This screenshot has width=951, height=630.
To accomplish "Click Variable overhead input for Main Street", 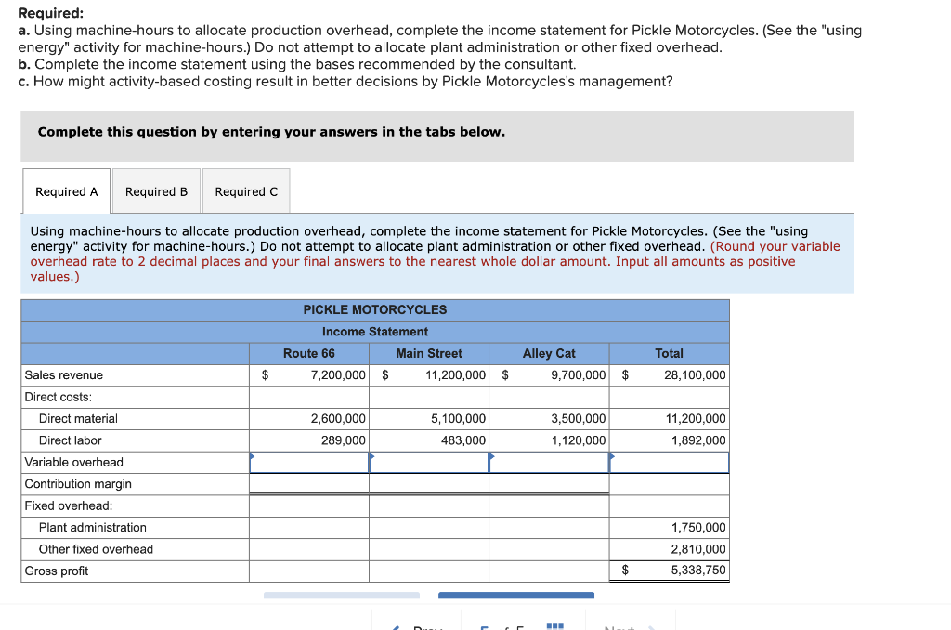I will (x=429, y=462).
